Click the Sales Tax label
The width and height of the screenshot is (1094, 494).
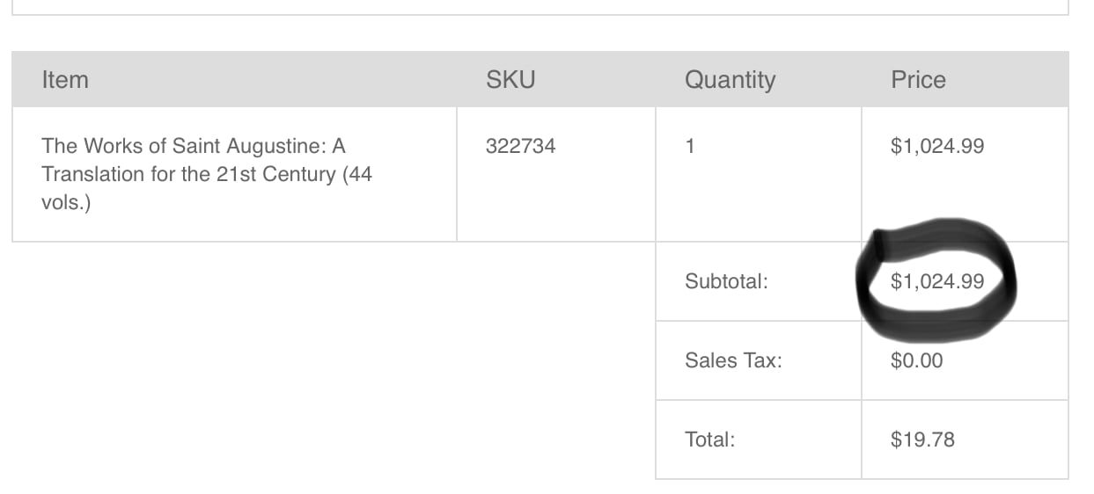pos(733,360)
